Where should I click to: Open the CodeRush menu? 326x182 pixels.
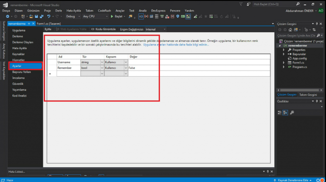tap(104, 11)
